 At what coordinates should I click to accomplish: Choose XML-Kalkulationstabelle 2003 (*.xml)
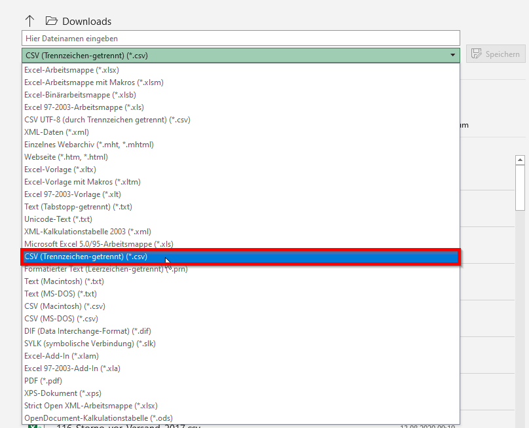pyautogui.click(x=240, y=232)
